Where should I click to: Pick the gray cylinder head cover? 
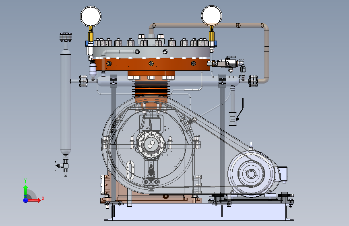151,52
